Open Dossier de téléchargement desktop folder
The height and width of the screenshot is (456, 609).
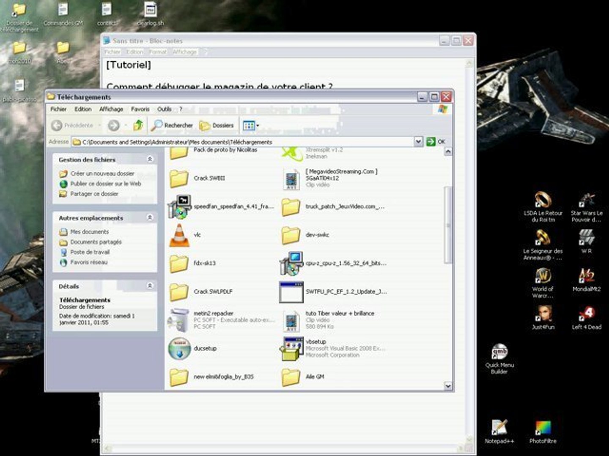point(19,17)
